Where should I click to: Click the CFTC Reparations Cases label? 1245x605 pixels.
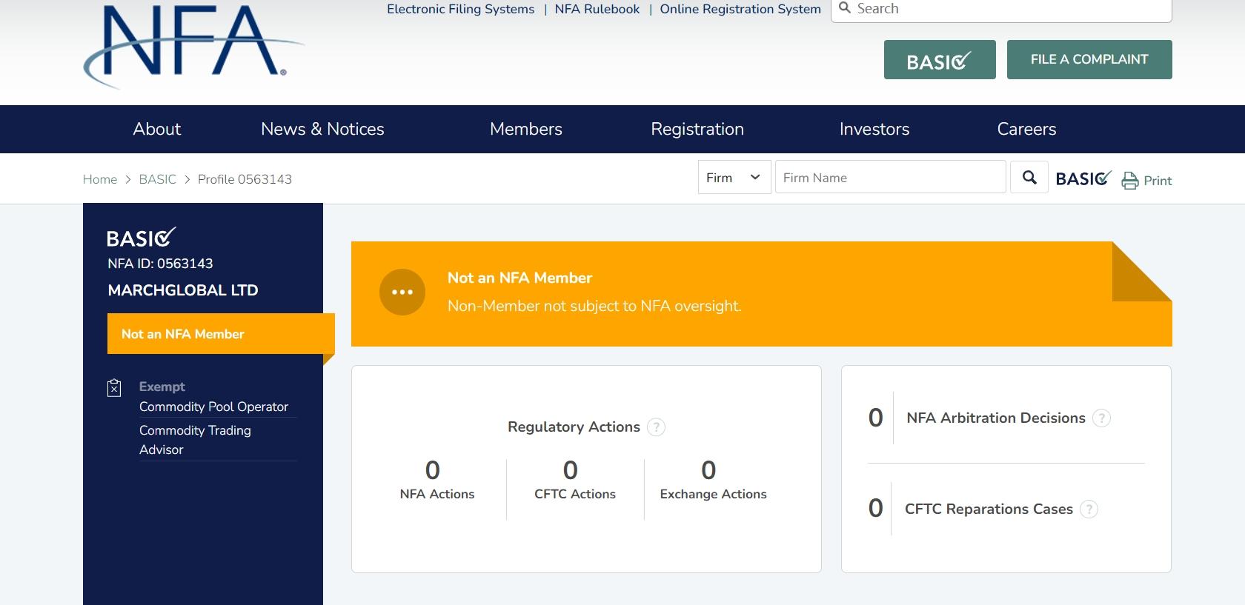pyautogui.click(x=989, y=509)
